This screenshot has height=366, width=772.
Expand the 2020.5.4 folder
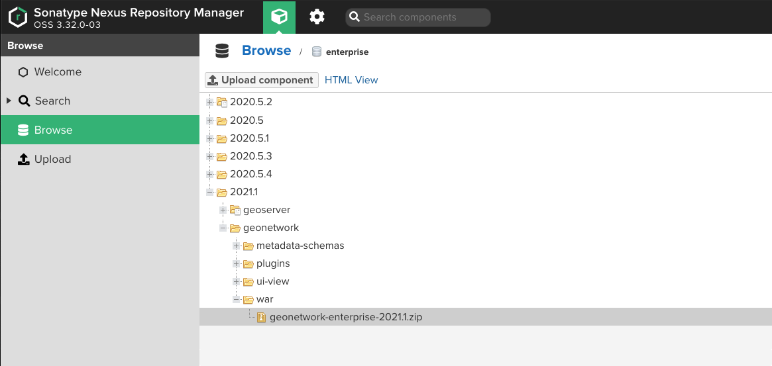pyautogui.click(x=210, y=174)
